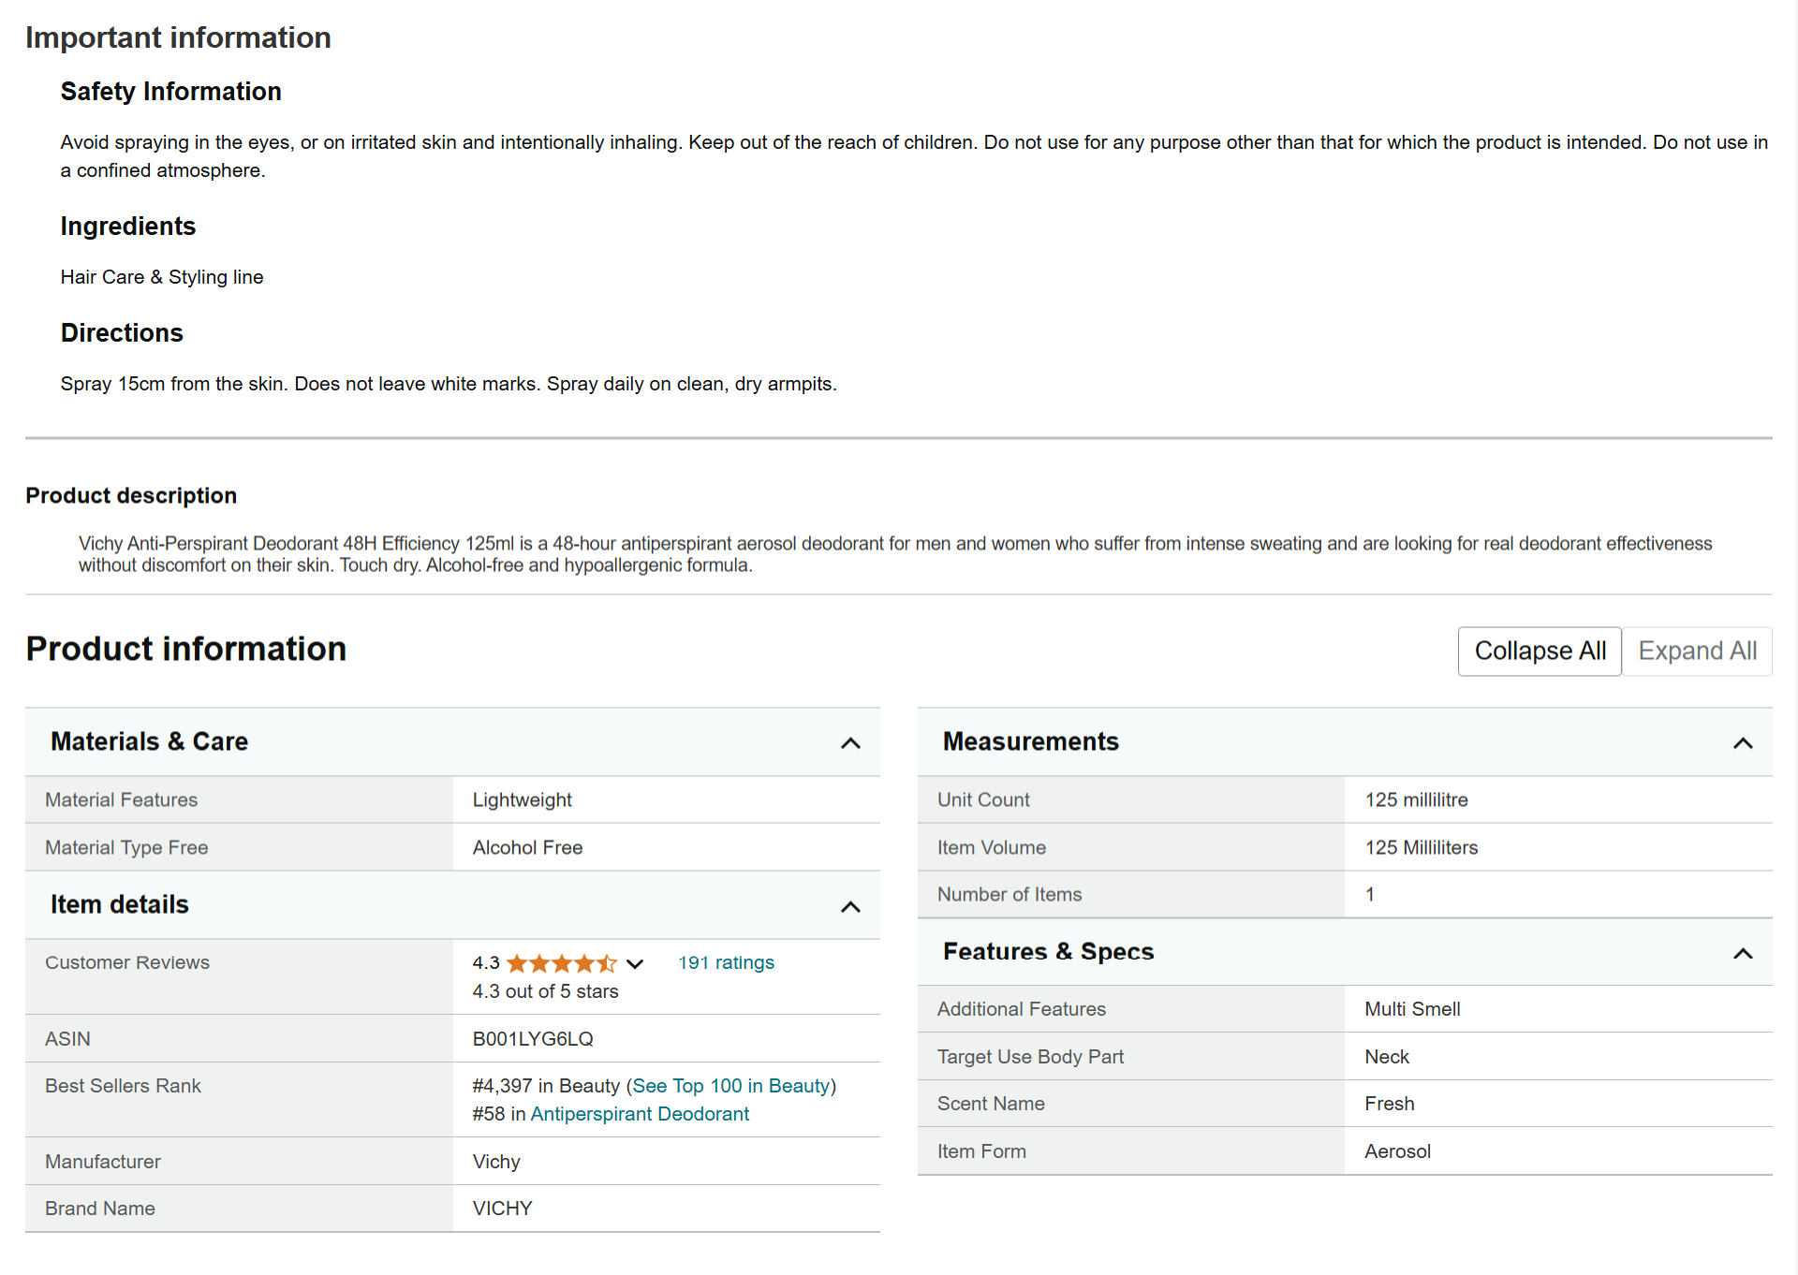
Task: Click the Safety Information heading
Action: pos(170,91)
